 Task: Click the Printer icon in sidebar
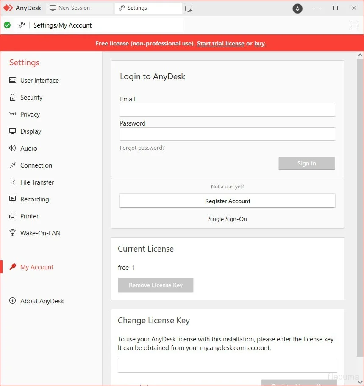coord(13,216)
